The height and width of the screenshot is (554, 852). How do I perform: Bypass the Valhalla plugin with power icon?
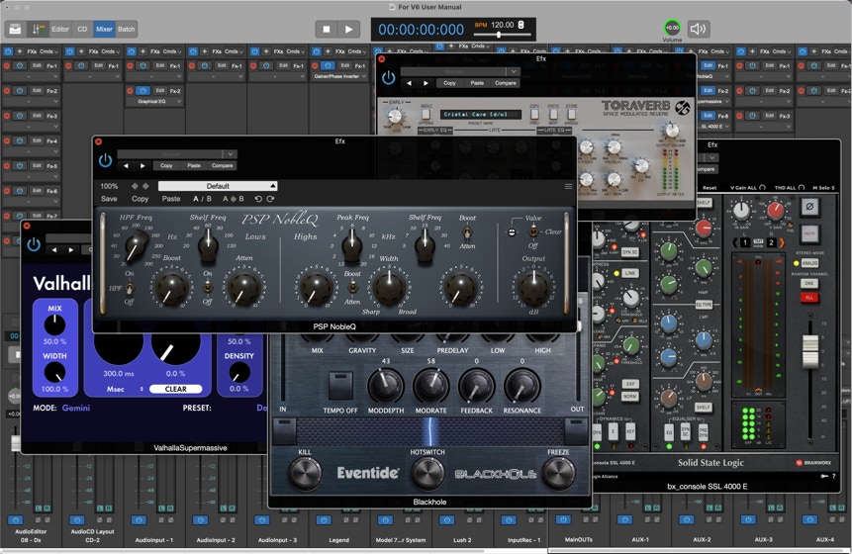click(34, 243)
